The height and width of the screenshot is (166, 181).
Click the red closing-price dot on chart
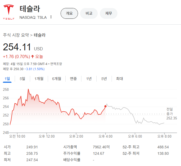click(105, 106)
